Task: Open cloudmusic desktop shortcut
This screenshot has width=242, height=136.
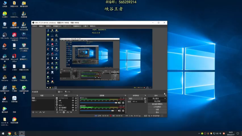Action: coord(14,37)
